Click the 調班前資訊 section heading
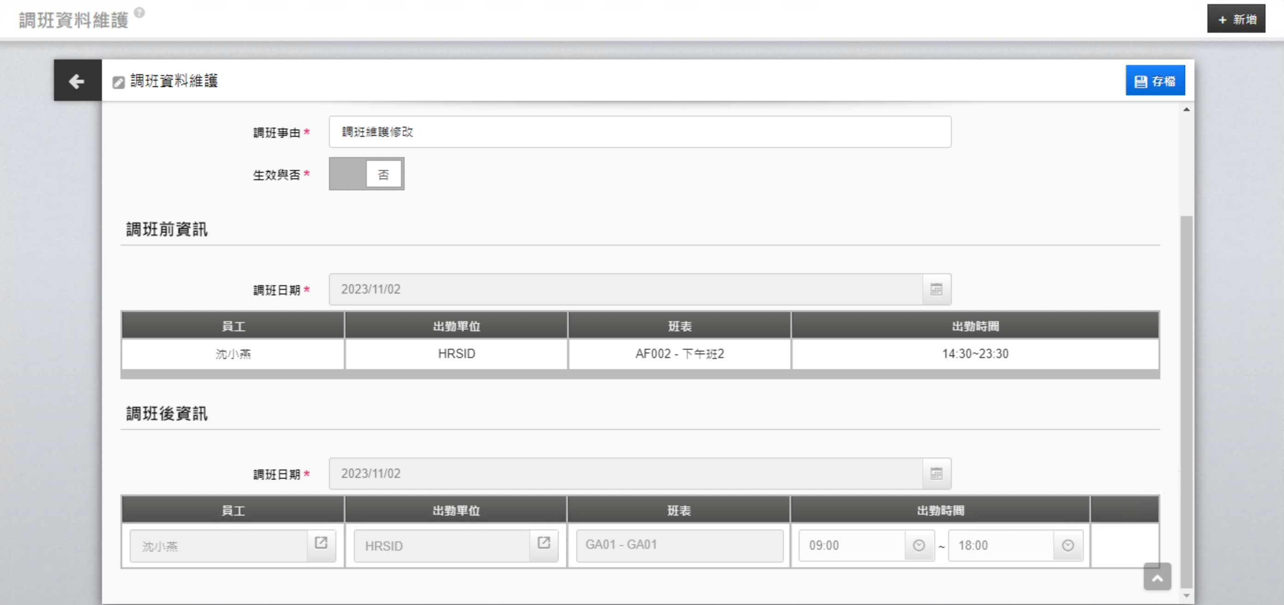 click(x=167, y=229)
